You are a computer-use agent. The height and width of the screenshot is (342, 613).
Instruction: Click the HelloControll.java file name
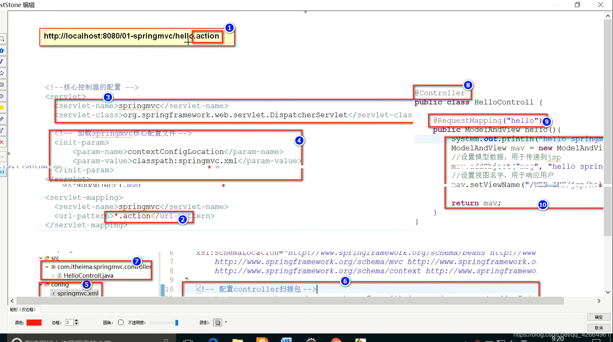[89, 276]
